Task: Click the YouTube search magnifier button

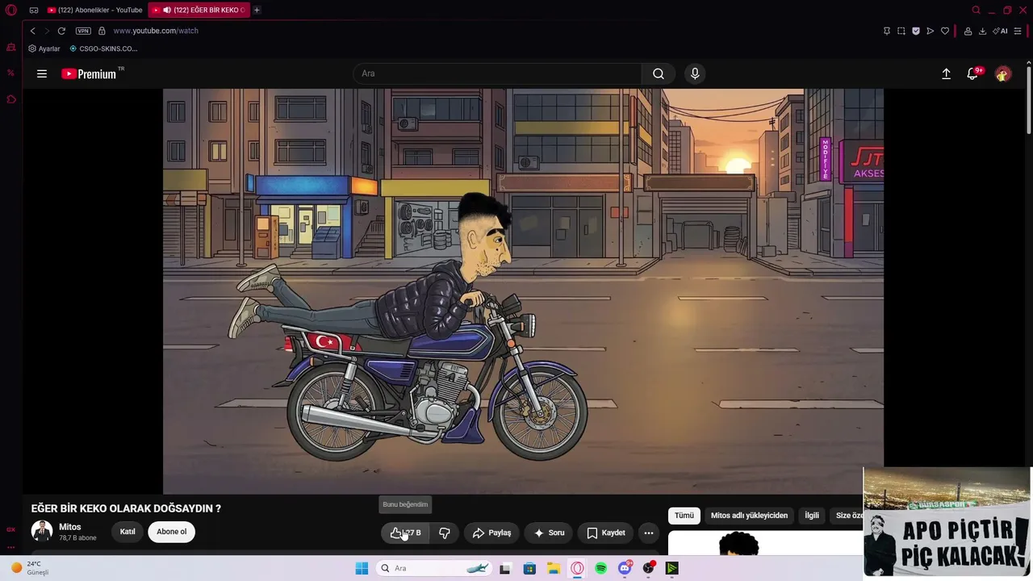Action: click(x=659, y=73)
